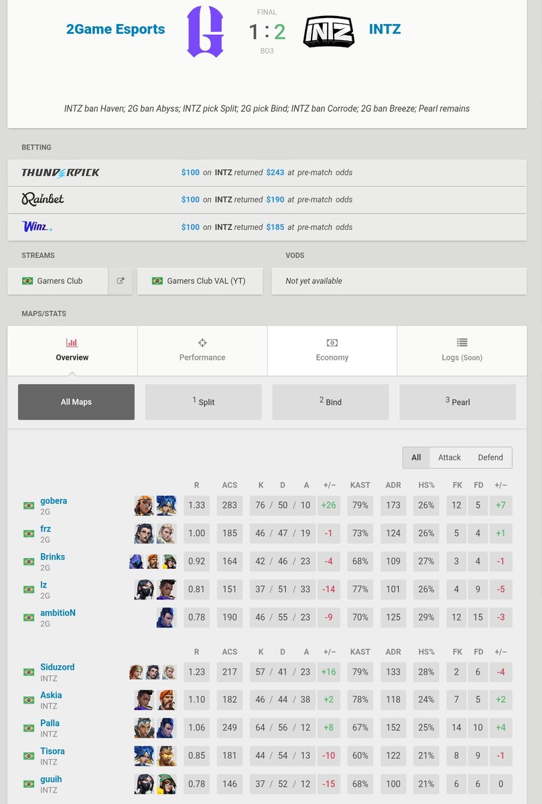The width and height of the screenshot is (542, 804).
Task: Click frz's first agent icon
Action: (144, 534)
